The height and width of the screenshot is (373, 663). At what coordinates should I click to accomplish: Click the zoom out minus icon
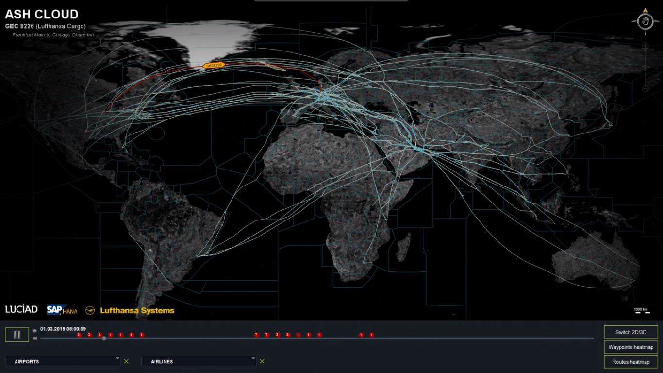click(x=645, y=88)
